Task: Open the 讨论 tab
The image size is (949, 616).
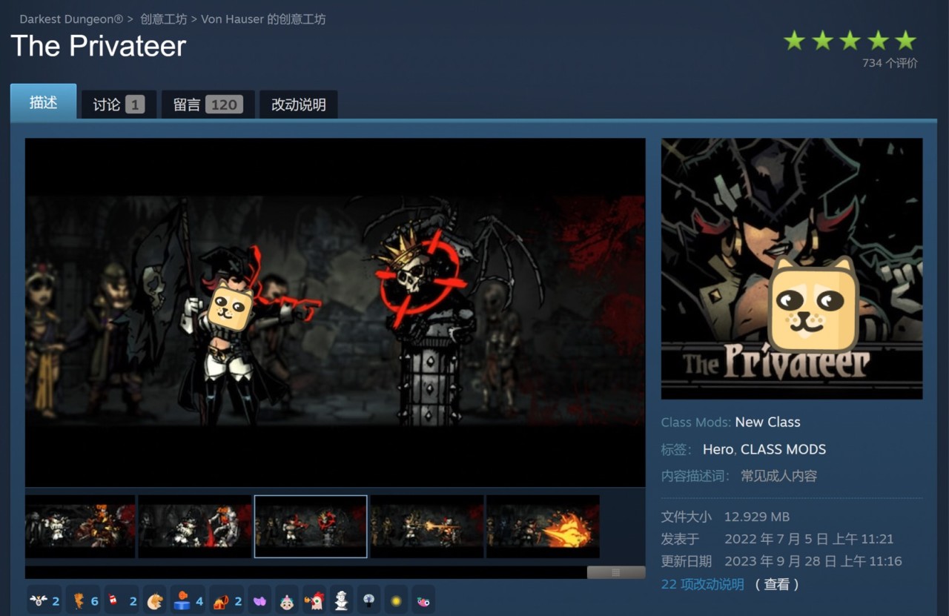Action: 119,105
